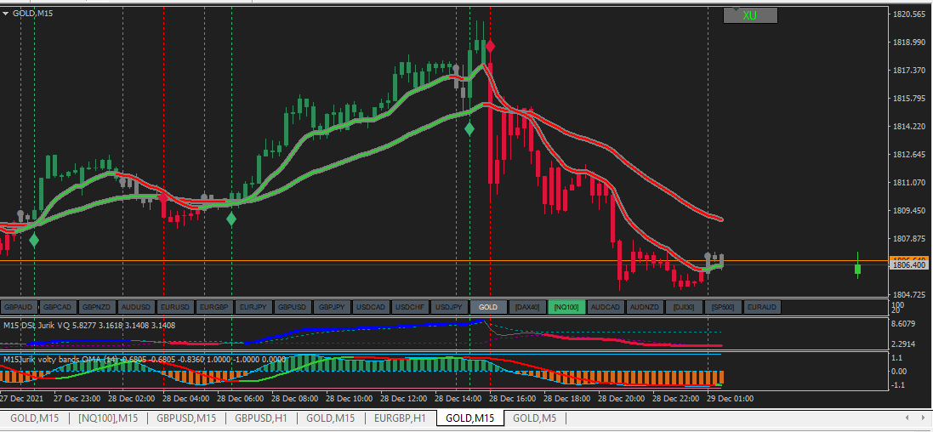Viewport: 933px width, 432px height.
Task: Click the 1806.400 price label on the axis
Action: (907, 265)
